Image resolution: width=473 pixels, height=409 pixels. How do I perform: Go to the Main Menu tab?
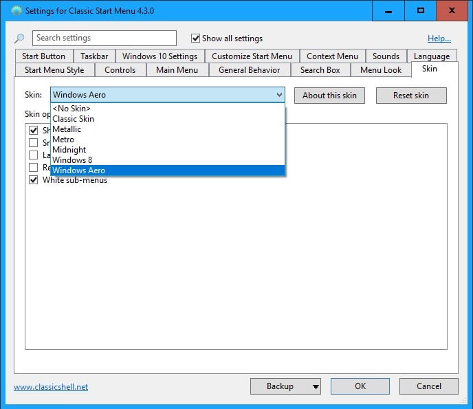[x=177, y=70]
